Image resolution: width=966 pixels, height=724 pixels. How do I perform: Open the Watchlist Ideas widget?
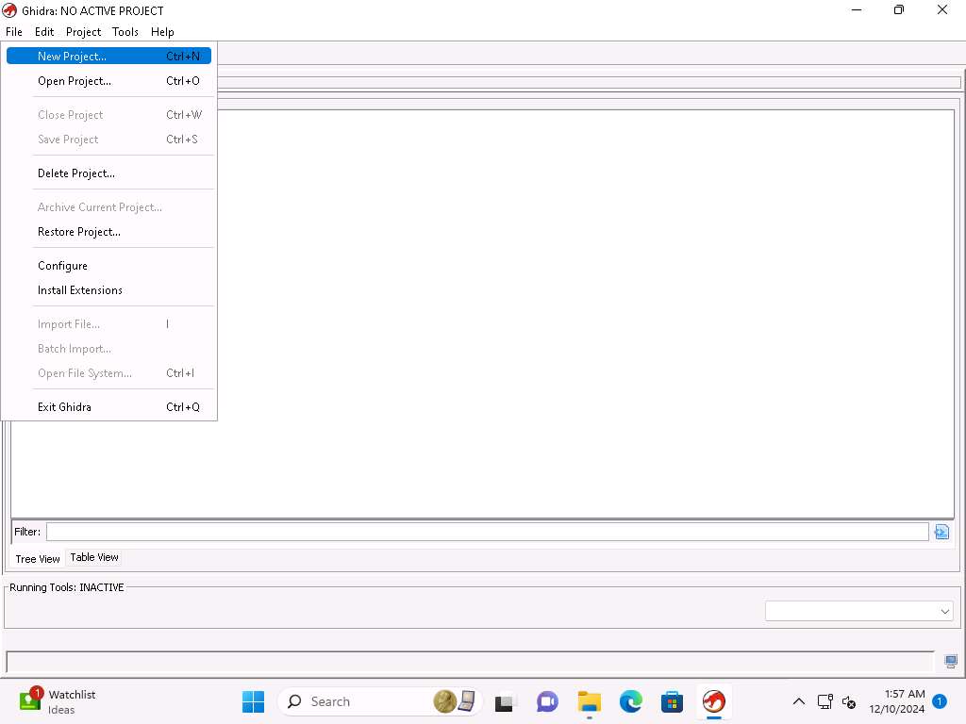[58, 701]
